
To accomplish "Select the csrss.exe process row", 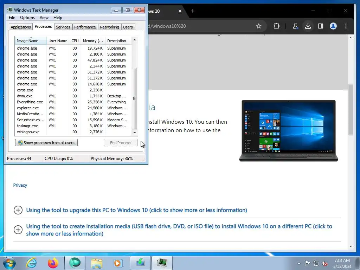I will (73, 90).
